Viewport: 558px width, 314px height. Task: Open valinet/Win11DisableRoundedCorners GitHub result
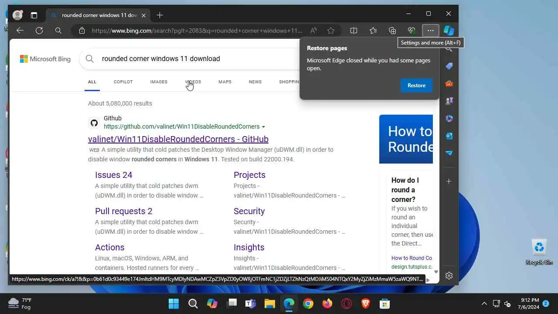178,139
